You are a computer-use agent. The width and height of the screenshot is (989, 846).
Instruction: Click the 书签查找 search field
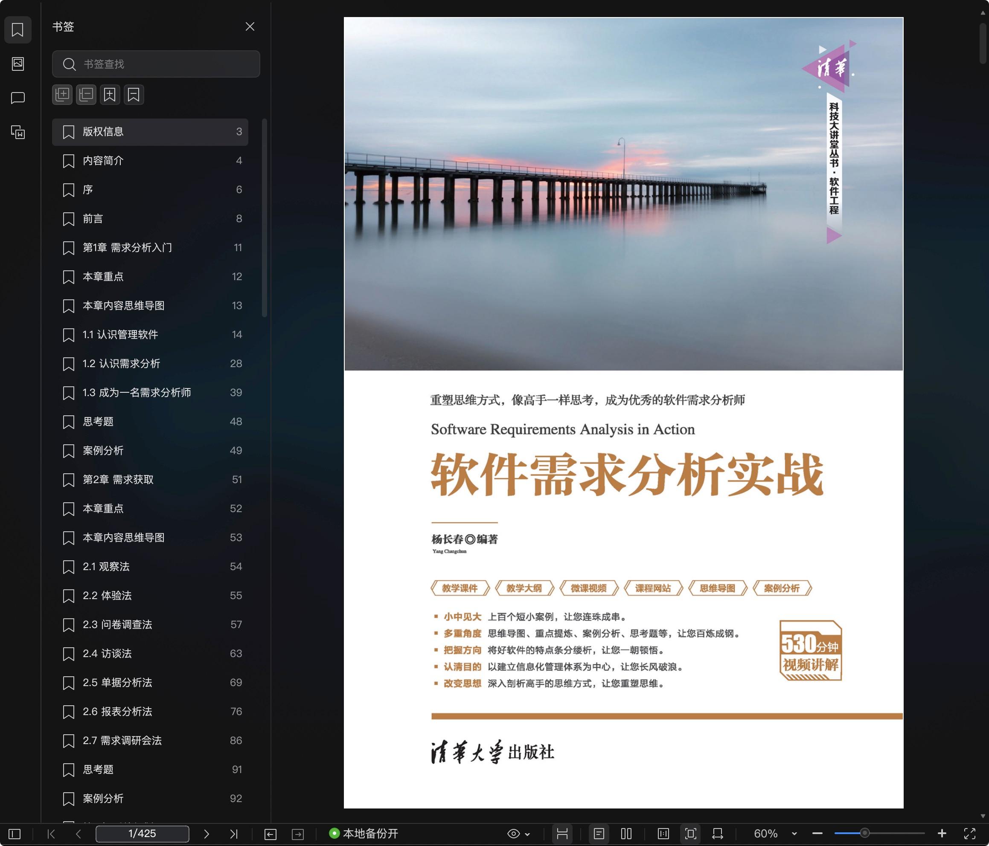(156, 64)
